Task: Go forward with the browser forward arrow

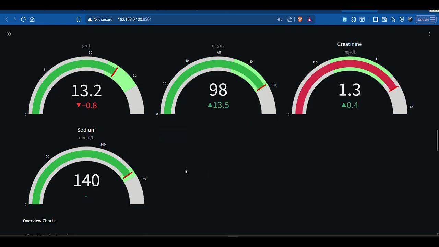Action: coord(15,20)
